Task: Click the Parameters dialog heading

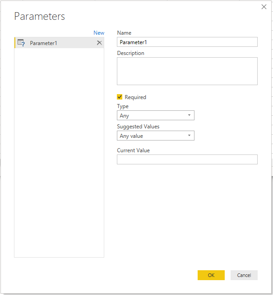Action: [x=40, y=16]
